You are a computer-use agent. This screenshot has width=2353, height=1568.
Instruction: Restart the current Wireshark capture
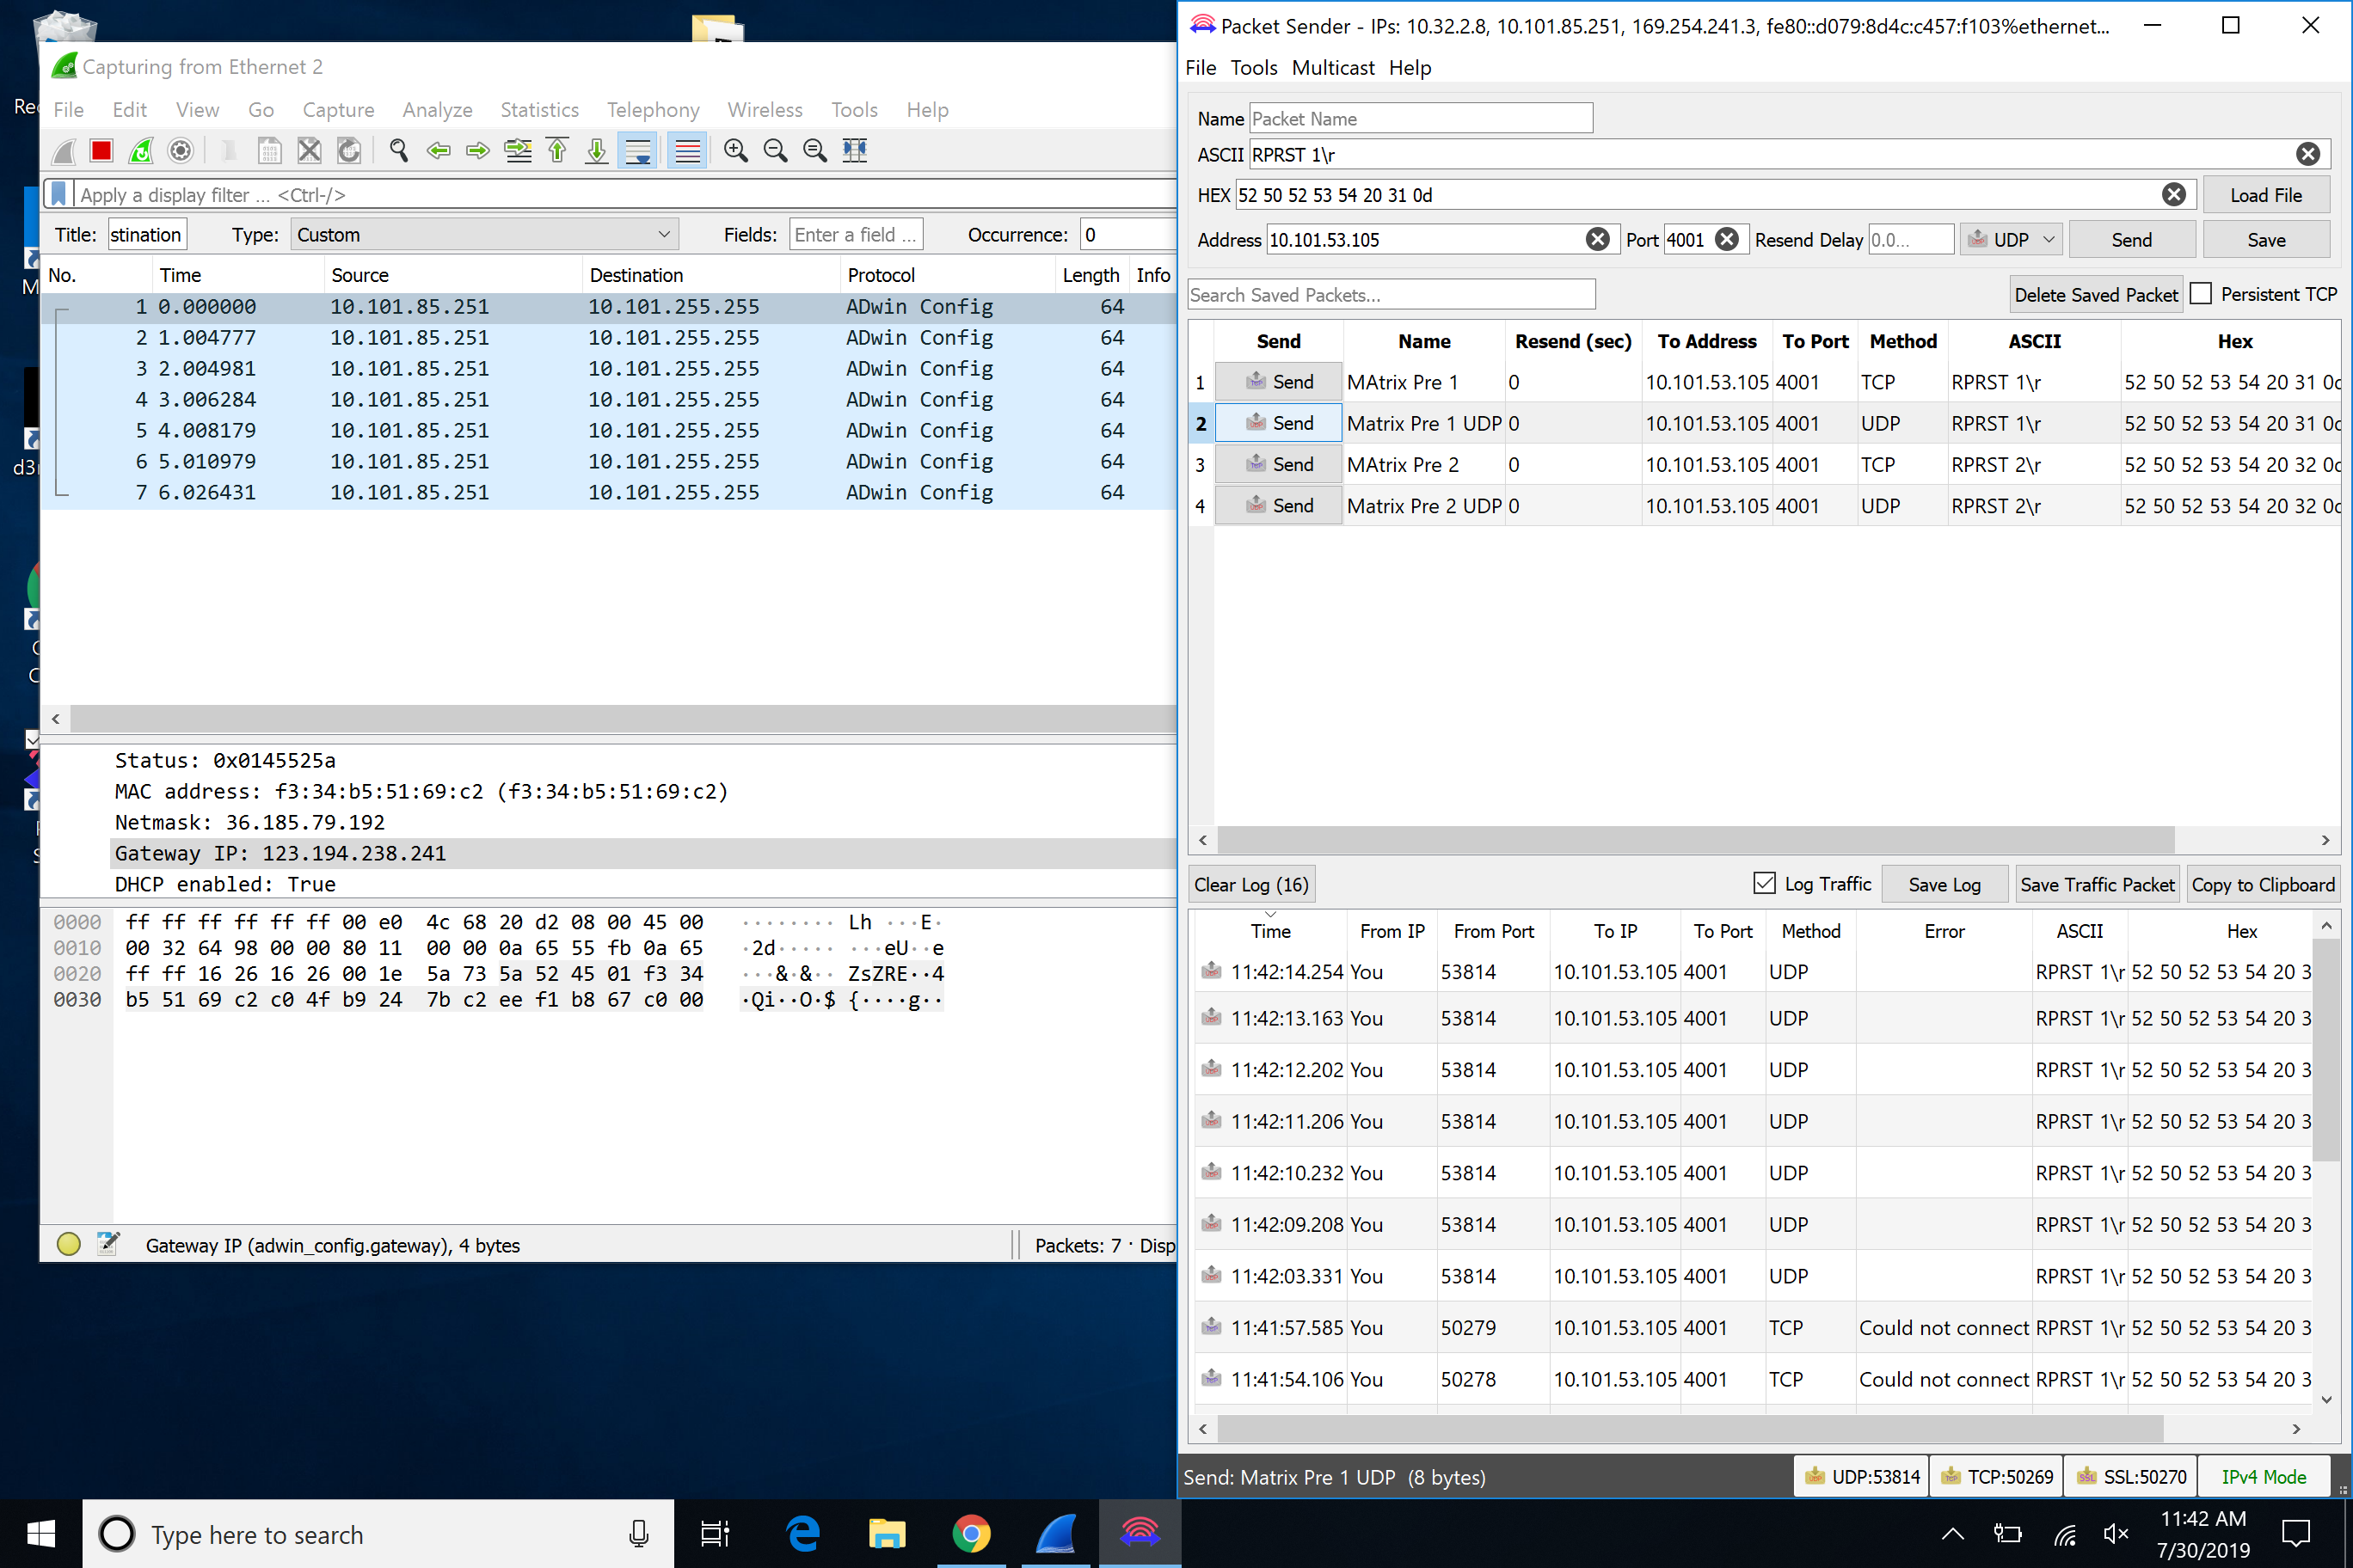pos(140,150)
